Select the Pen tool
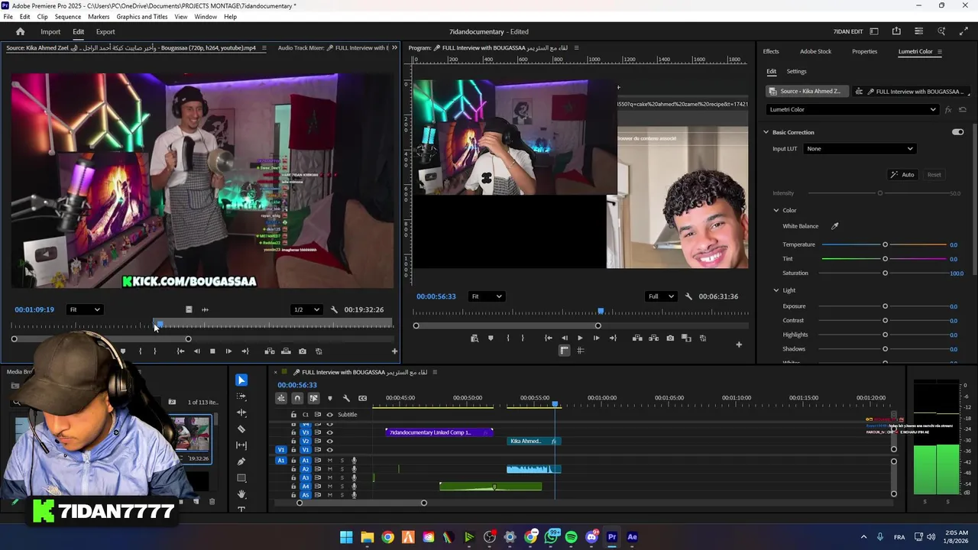This screenshot has width=978, height=550. [x=241, y=461]
